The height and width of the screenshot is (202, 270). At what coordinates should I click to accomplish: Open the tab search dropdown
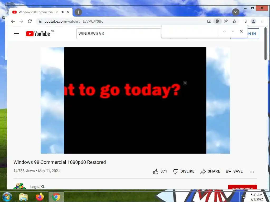235,12
